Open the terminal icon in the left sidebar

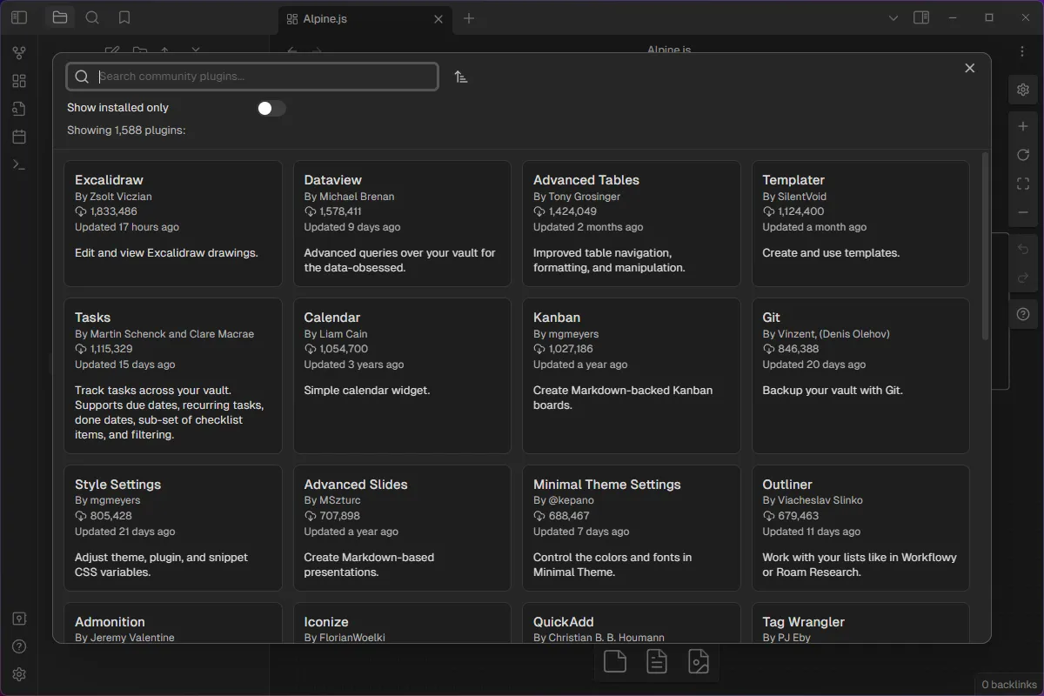pos(19,164)
